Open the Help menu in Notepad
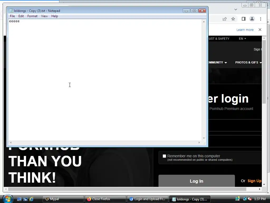 click(55, 16)
